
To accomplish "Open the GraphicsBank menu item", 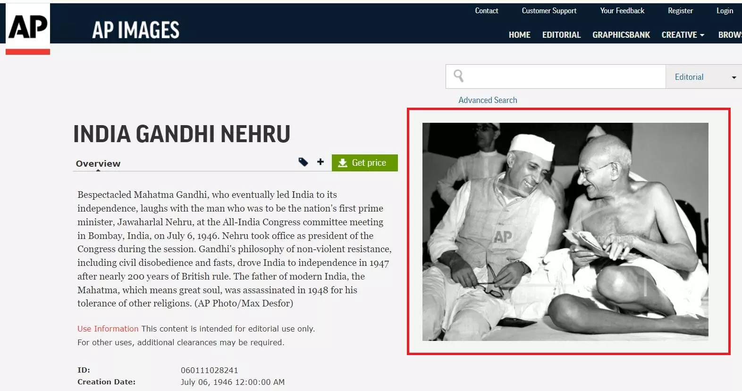I will [x=621, y=35].
